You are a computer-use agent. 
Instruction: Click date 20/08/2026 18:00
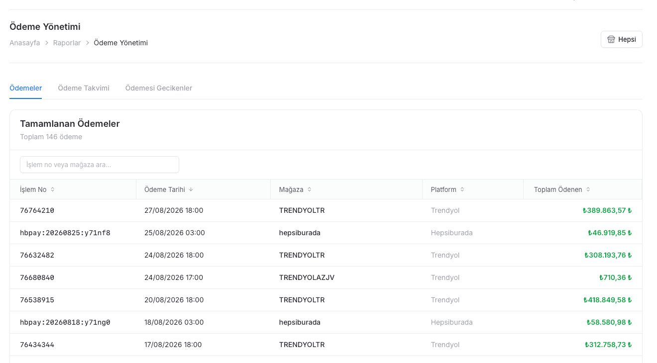[174, 300]
